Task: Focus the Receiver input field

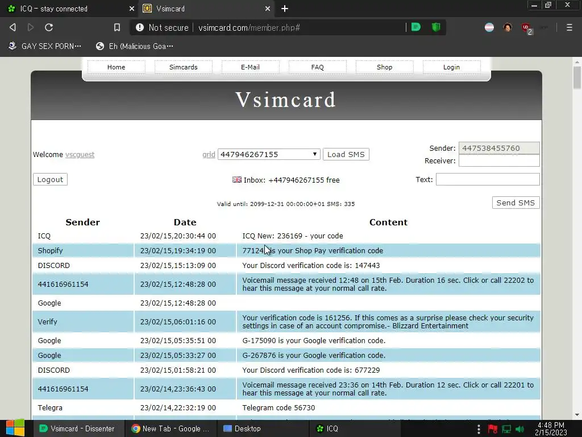Action: tap(499, 160)
